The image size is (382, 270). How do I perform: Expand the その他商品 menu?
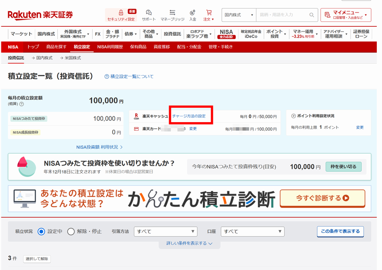tap(150, 34)
